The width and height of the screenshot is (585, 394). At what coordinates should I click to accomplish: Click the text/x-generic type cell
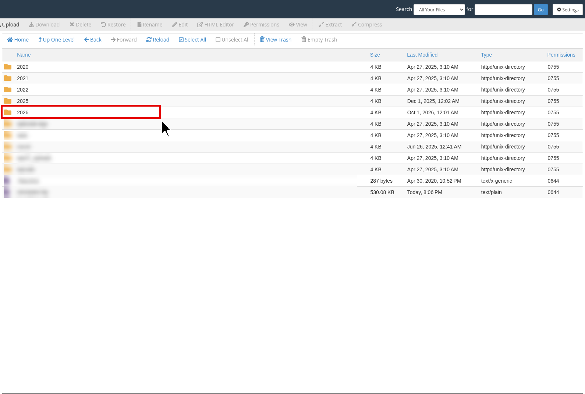(x=496, y=181)
